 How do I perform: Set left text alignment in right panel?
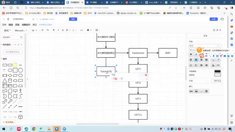click(191, 60)
